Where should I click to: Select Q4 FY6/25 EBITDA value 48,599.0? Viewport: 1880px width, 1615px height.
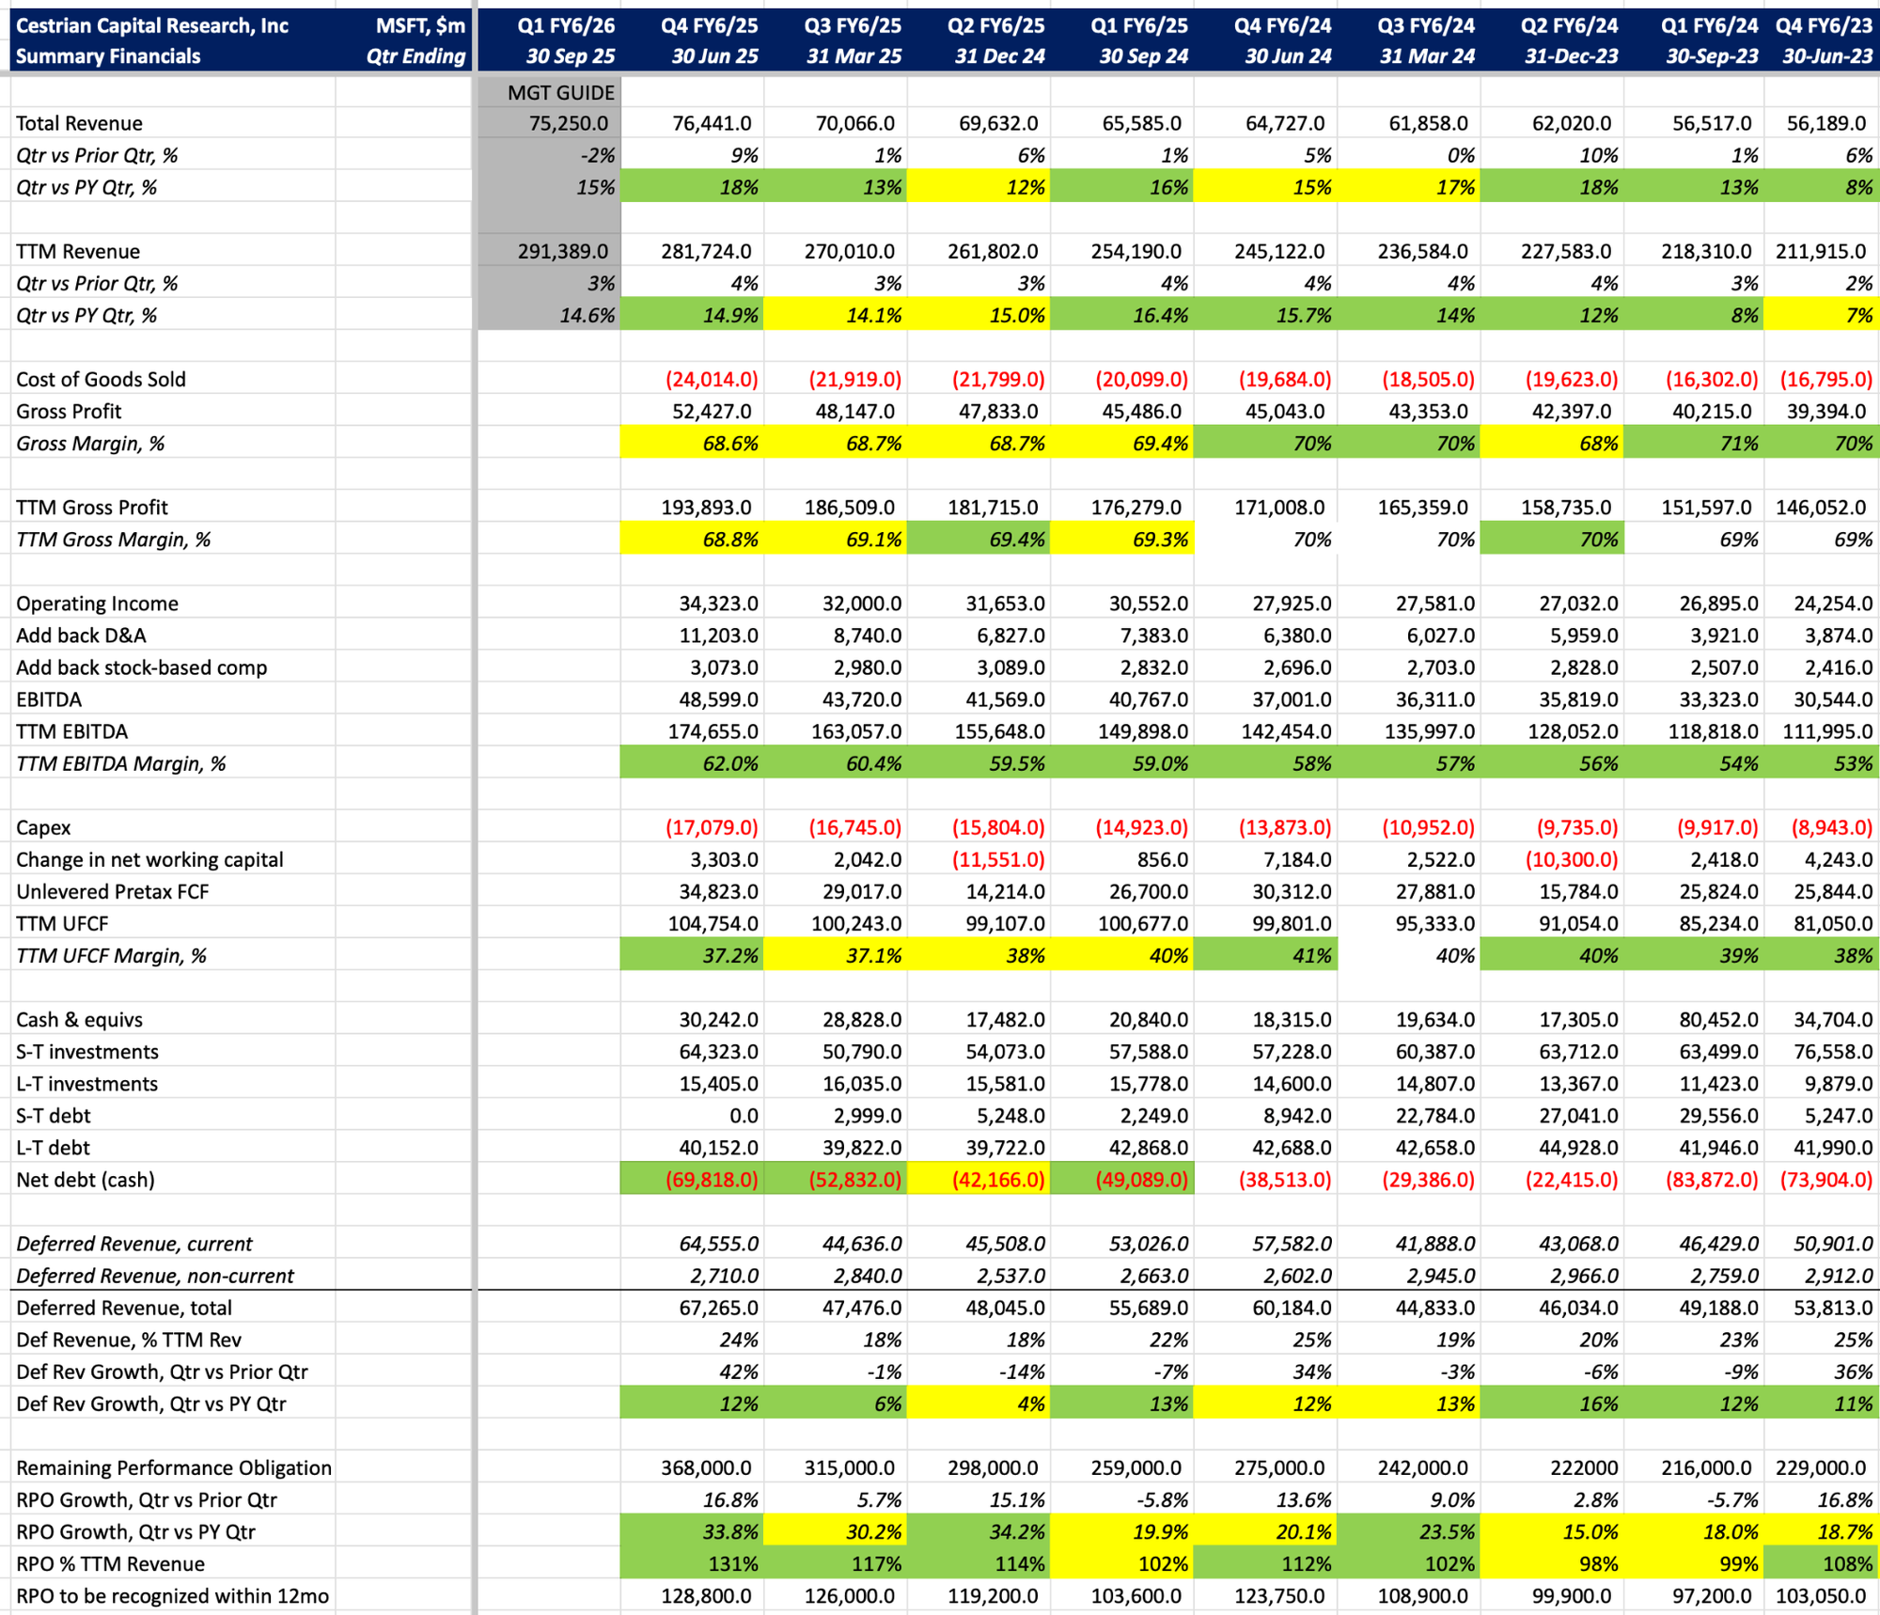pyautogui.click(x=718, y=699)
